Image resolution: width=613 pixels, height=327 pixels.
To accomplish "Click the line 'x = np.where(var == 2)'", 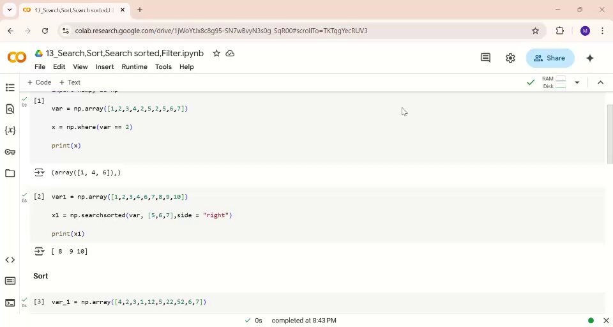I will click(x=92, y=127).
